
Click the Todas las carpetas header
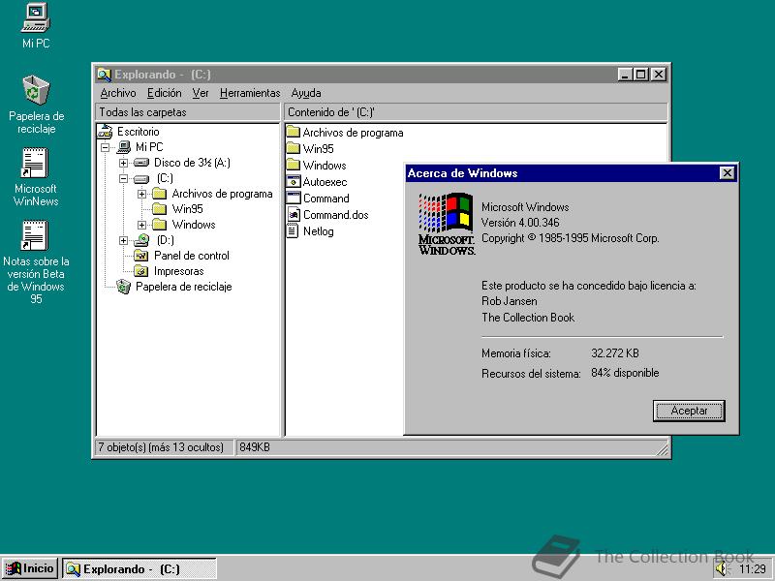188,112
